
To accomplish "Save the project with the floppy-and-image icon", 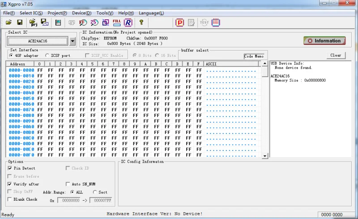I will pyautogui.click(x=44, y=22).
